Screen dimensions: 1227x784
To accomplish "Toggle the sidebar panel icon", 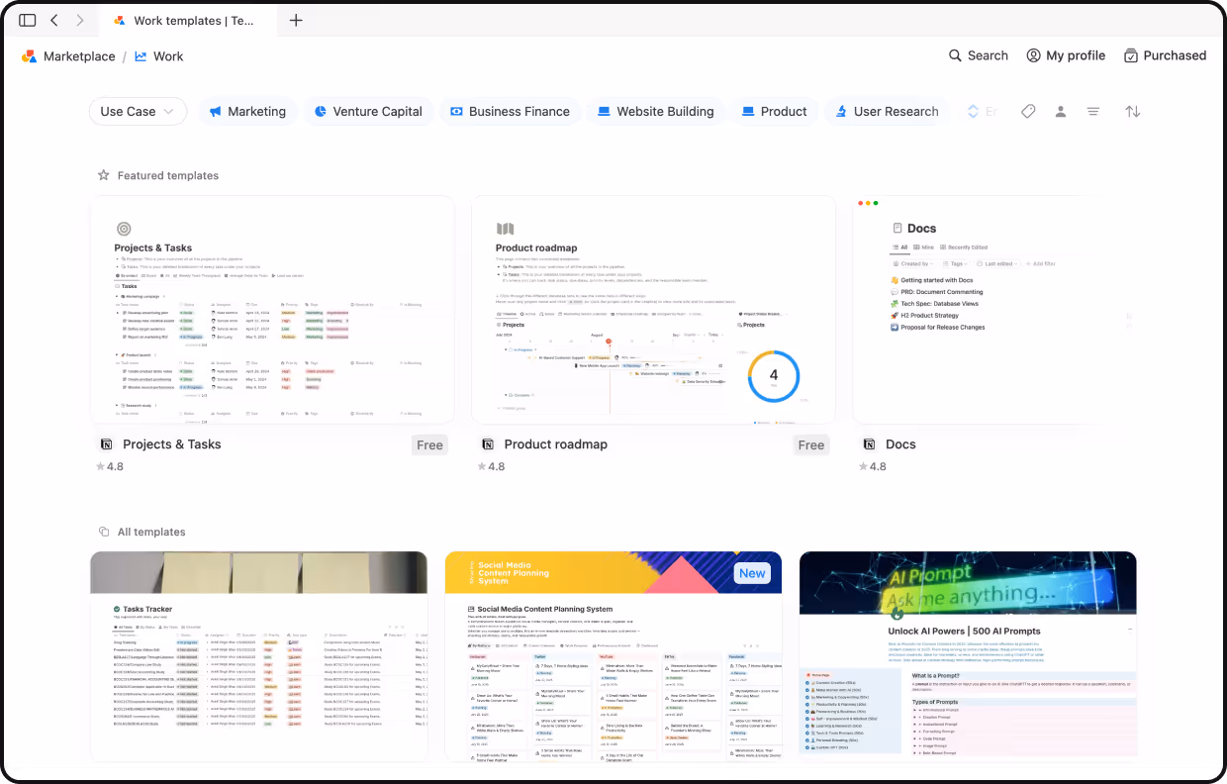I will 28,20.
